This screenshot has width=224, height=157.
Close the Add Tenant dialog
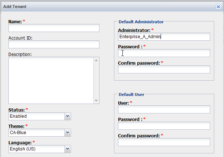pyautogui.click(x=218, y=7)
